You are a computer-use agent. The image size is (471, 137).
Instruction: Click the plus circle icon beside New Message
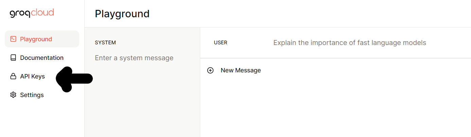(x=210, y=70)
